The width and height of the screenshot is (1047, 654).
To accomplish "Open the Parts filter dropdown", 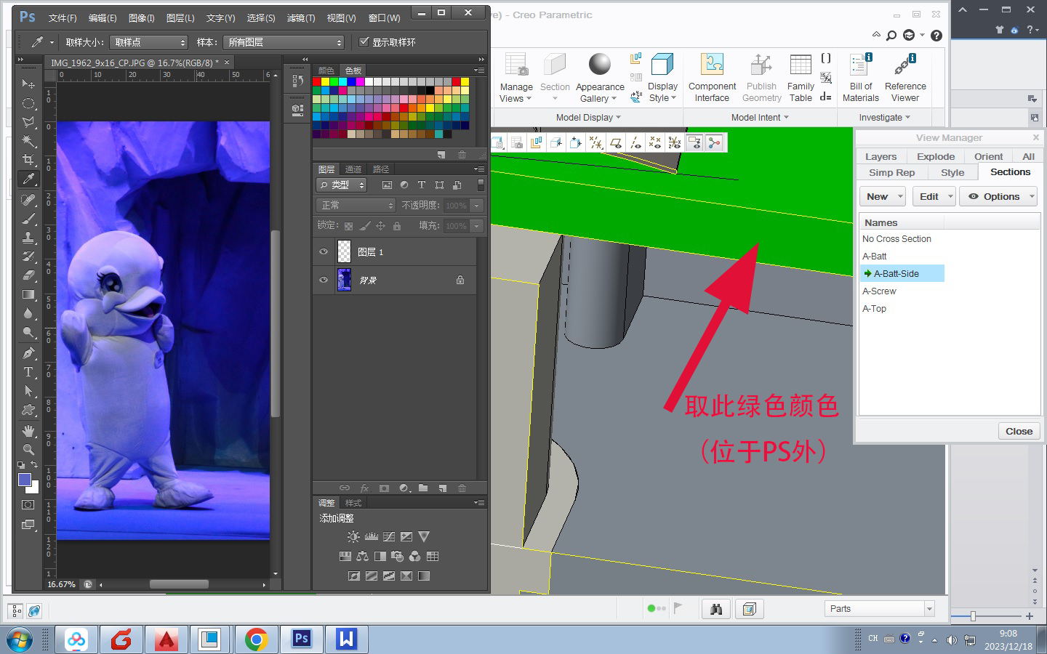I will 880,609.
